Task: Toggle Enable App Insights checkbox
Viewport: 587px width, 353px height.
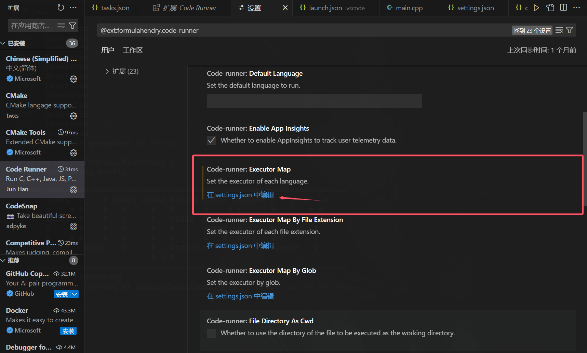Action: (x=212, y=141)
